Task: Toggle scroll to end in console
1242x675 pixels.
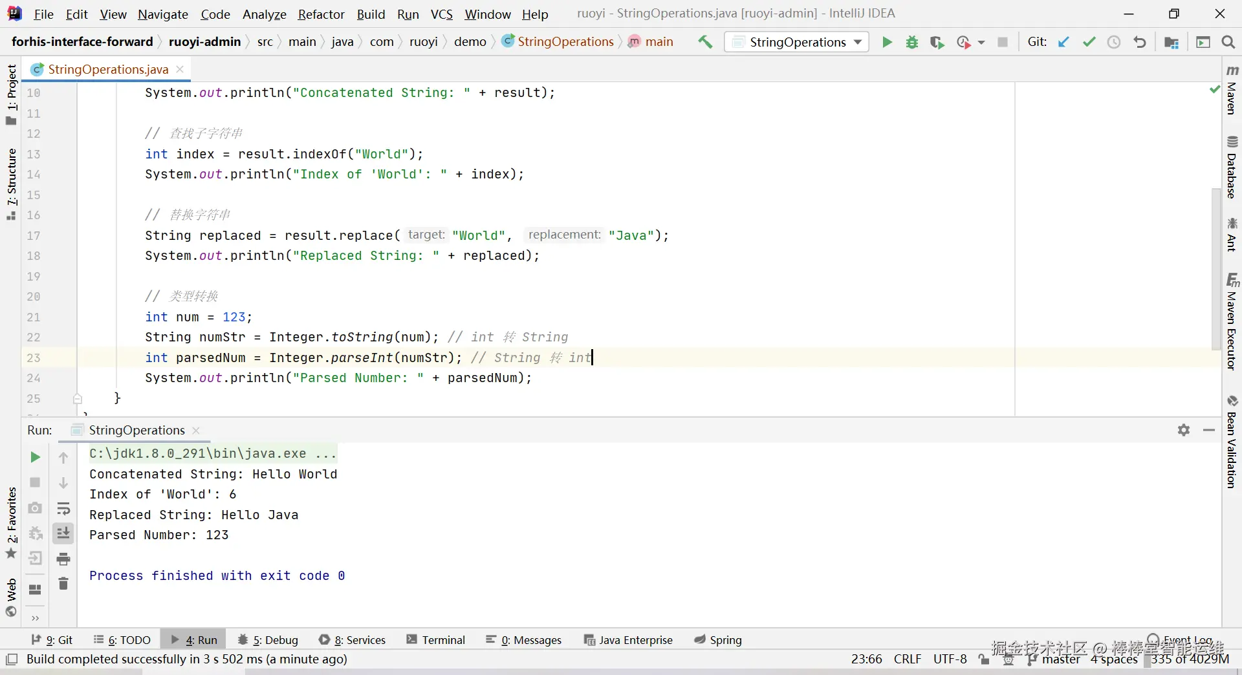Action: pyautogui.click(x=63, y=533)
